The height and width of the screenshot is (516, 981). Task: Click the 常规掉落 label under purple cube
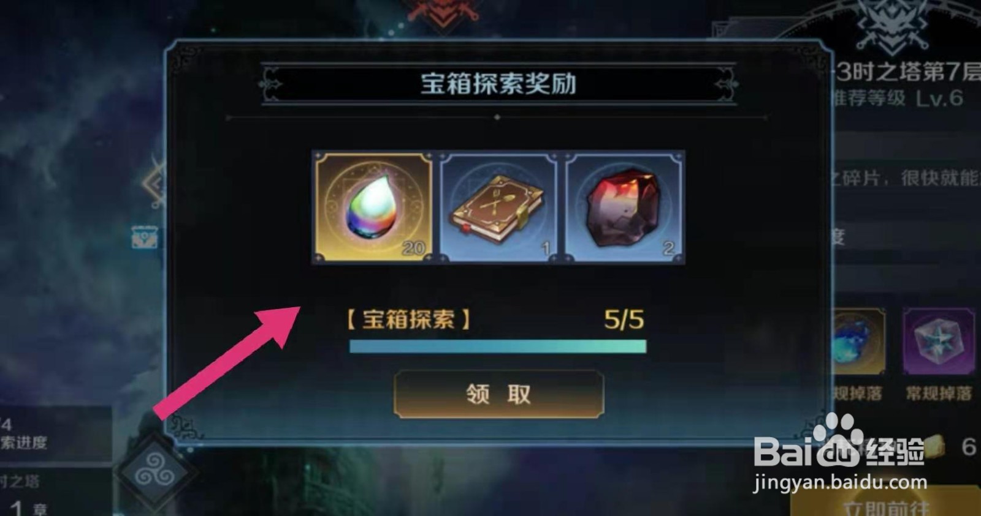click(x=939, y=393)
